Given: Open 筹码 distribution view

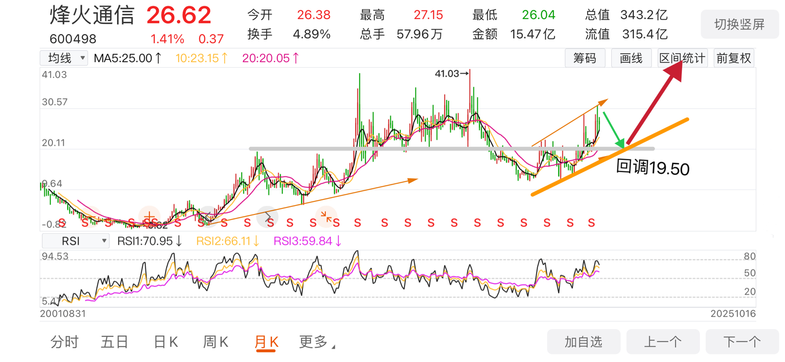Looking at the screenshot, I should (x=585, y=58).
